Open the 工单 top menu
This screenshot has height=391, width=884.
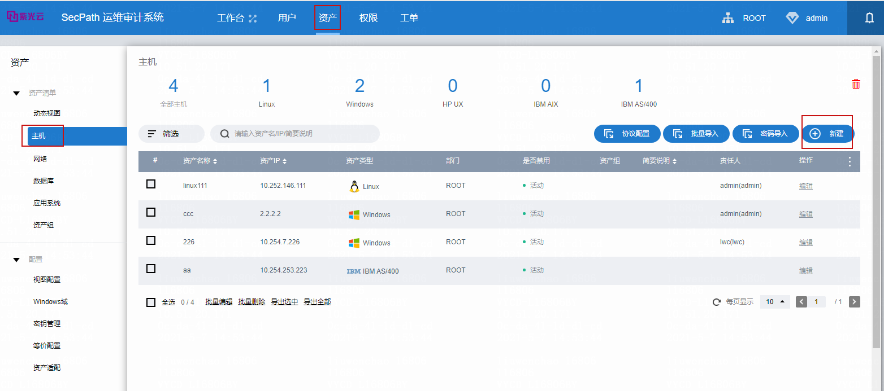[409, 18]
